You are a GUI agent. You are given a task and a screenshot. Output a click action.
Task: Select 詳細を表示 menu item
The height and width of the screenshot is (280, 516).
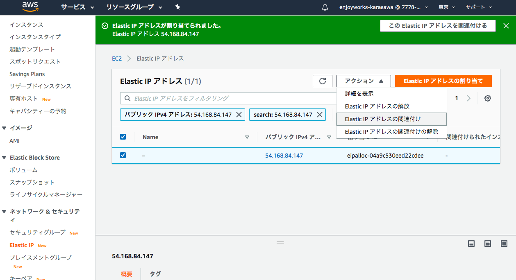tap(391, 94)
